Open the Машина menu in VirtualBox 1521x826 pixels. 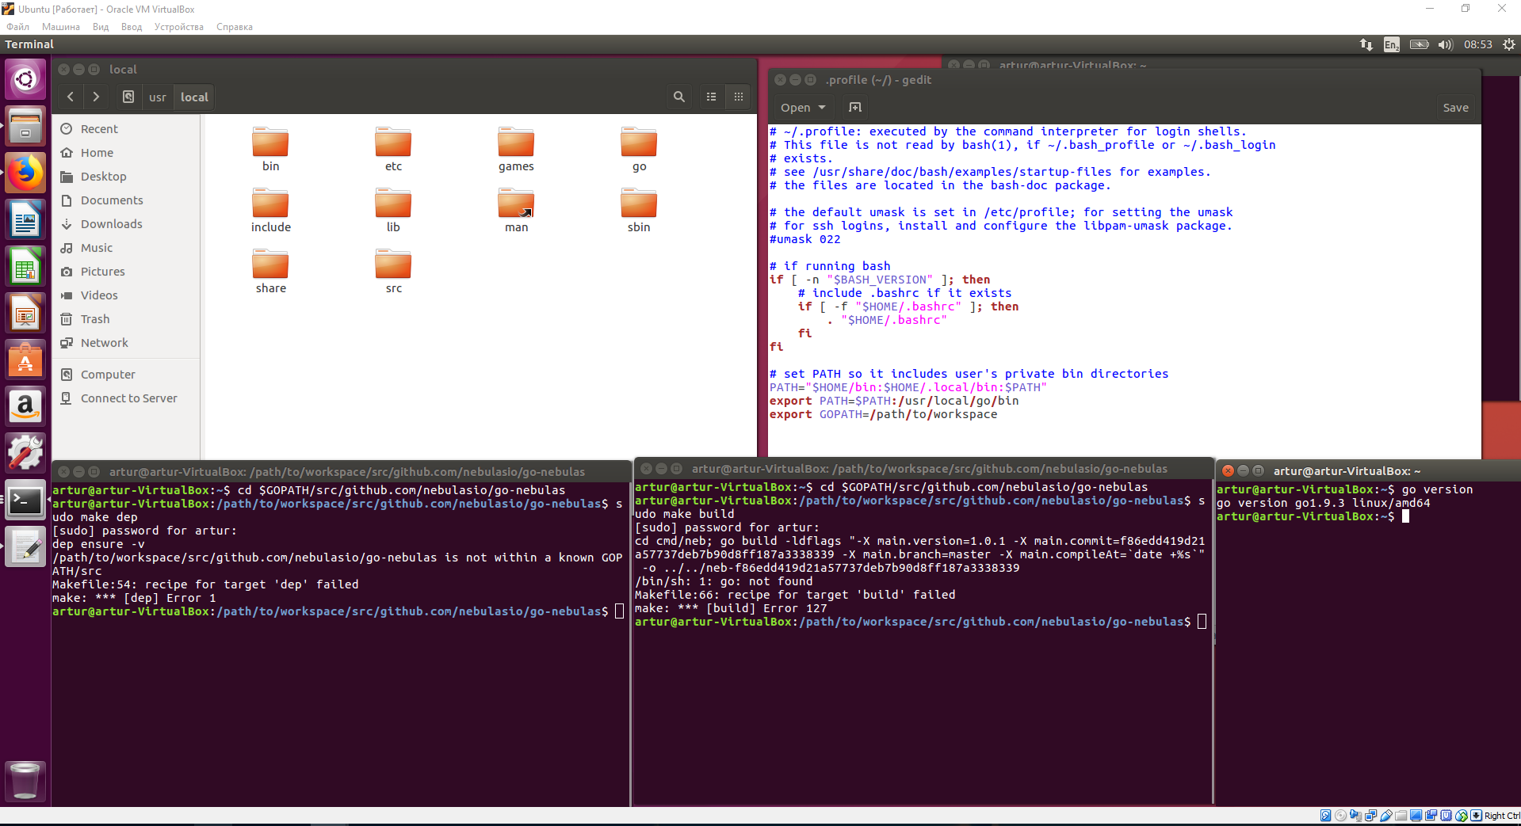[x=61, y=26]
